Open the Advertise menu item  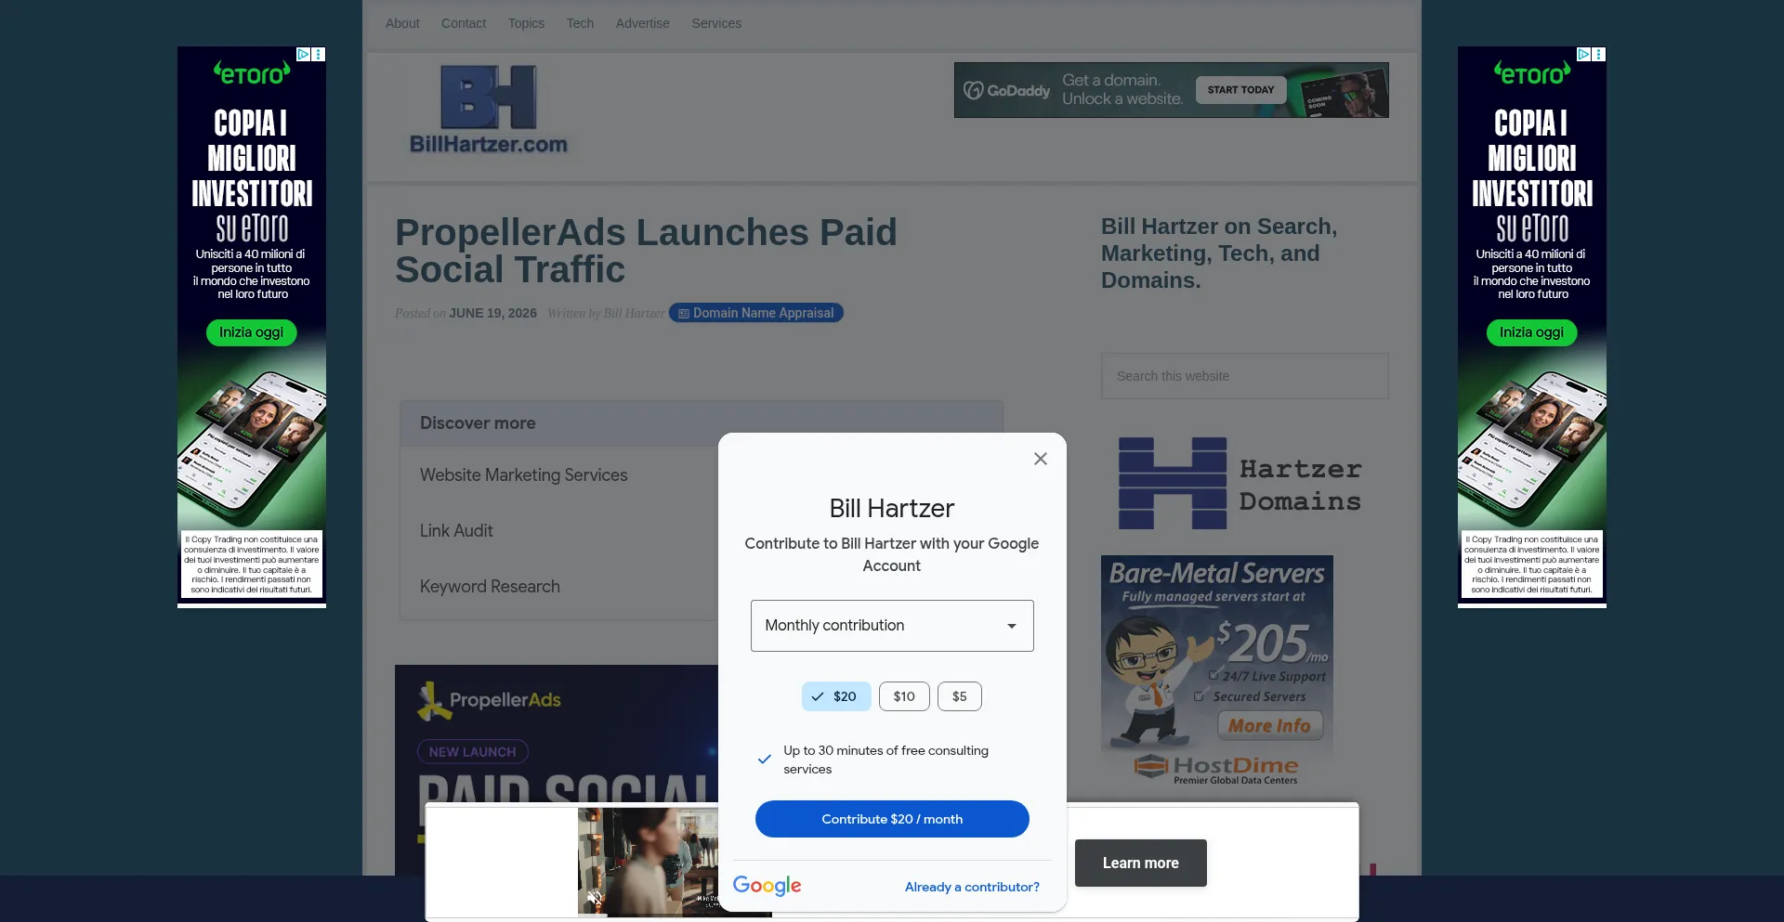click(x=642, y=23)
